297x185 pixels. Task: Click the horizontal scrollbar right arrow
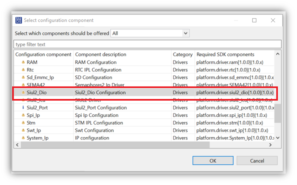(270, 145)
